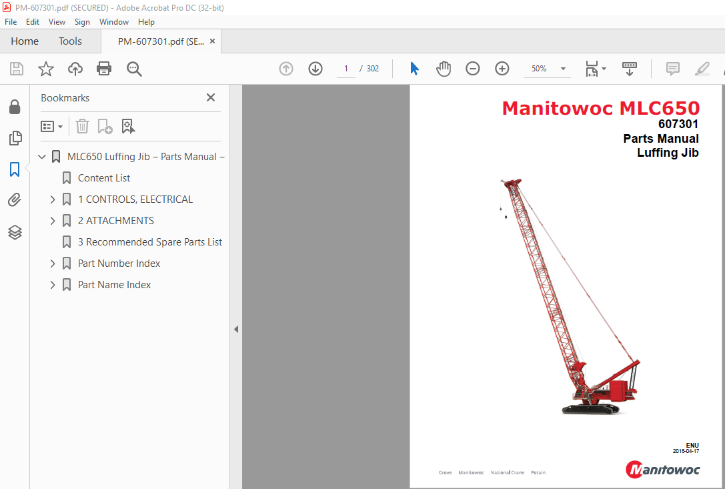Screen dimensions: 725x489
Task: Open the Window menu
Action: tap(114, 22)
